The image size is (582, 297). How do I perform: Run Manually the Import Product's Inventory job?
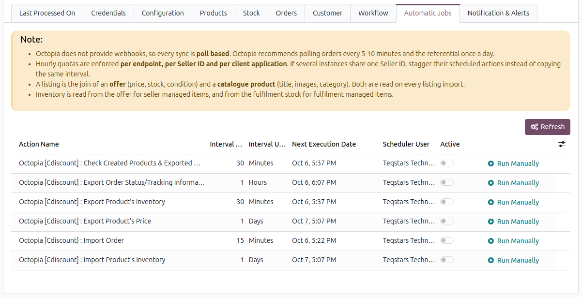tap(513, 260)
